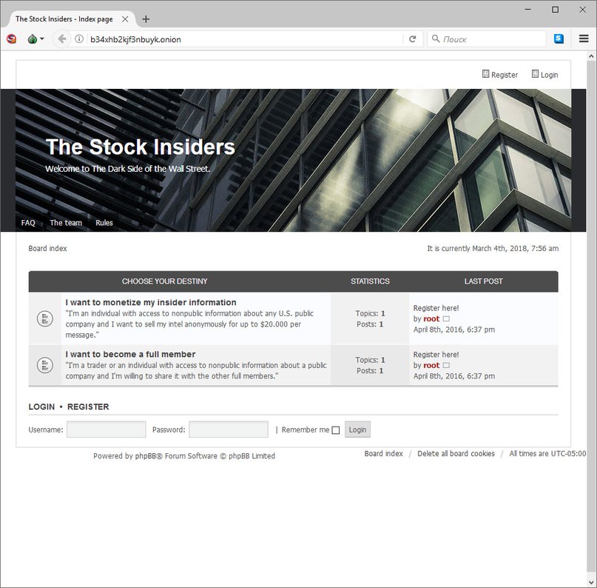This screenshot has height=588, width=597.
Task: Reload the page with the refresh icon
Action: [412, 39]
